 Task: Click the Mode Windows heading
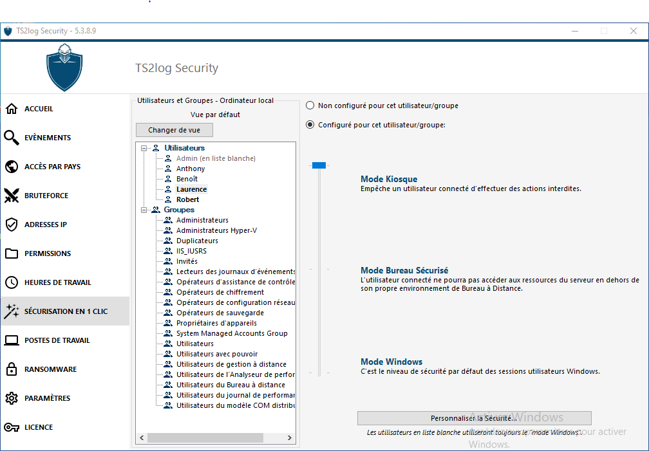[391, 362]
